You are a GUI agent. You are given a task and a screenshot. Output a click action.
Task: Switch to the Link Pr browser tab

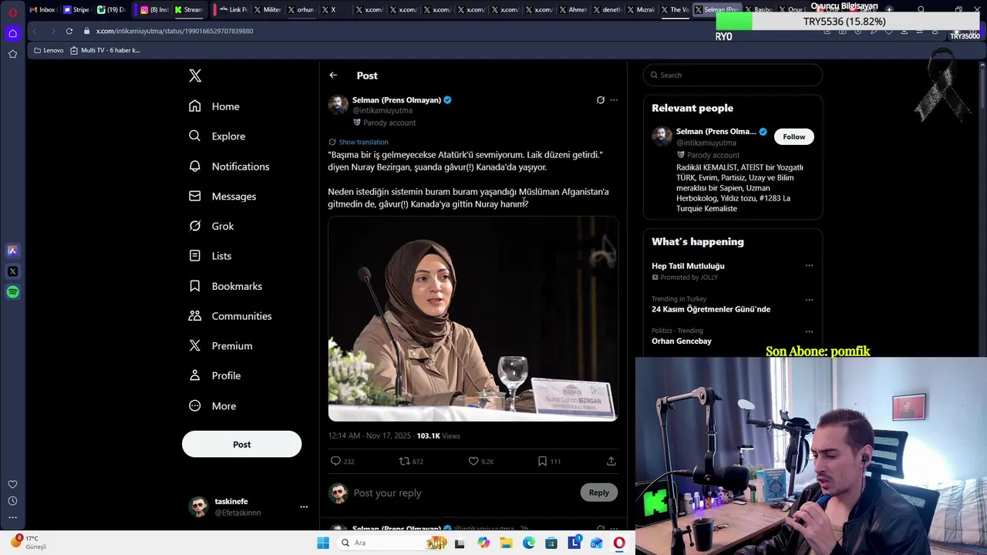[233, 10]
